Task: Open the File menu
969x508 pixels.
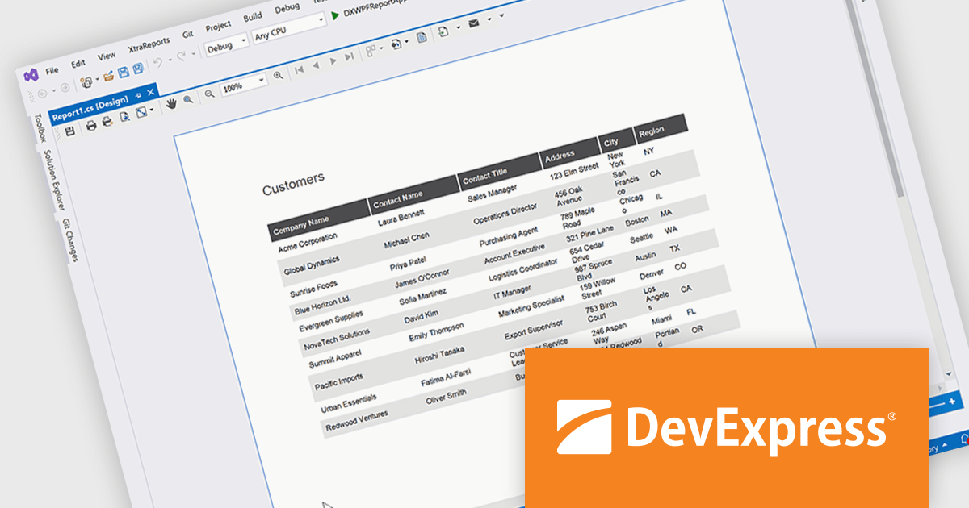Action: 52,70
